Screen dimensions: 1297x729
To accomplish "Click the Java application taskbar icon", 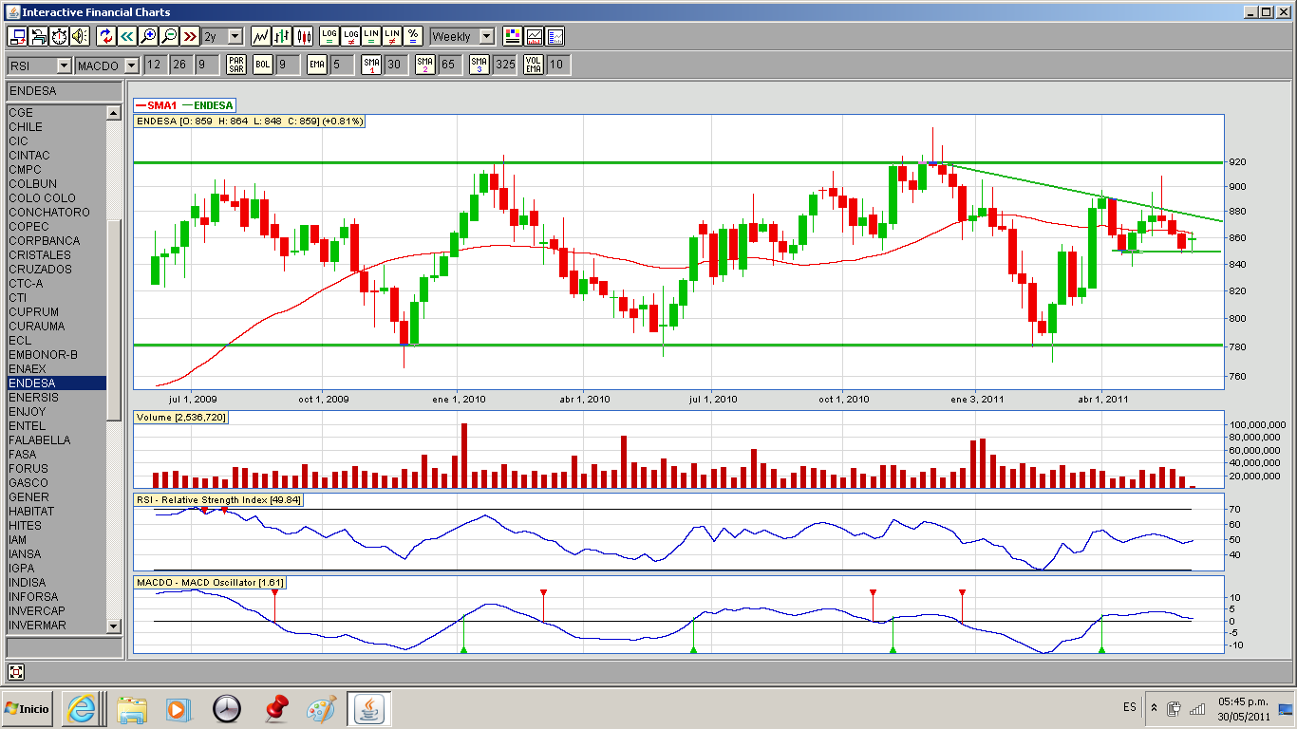I will (x=369, y=709).
